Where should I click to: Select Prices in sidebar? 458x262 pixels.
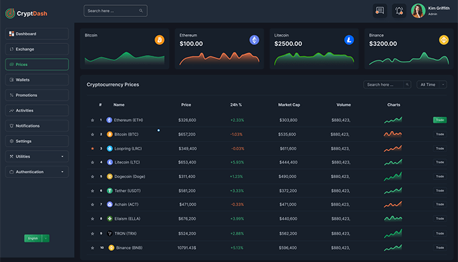click(37, 64)
